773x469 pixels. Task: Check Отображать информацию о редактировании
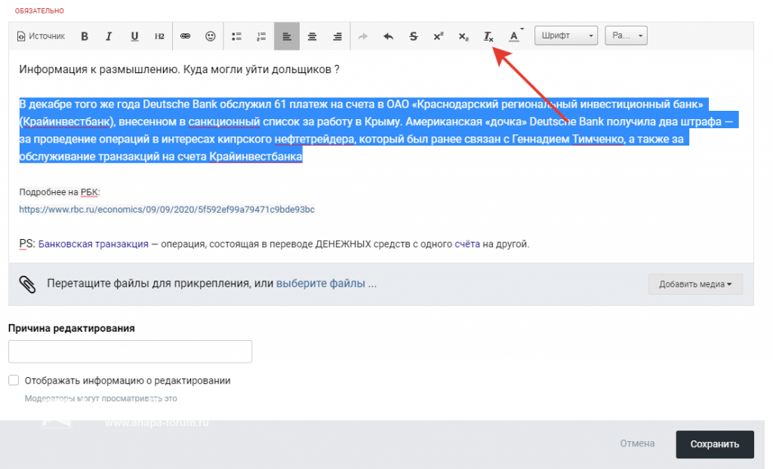pyautogui.click(x=14, y=380)
